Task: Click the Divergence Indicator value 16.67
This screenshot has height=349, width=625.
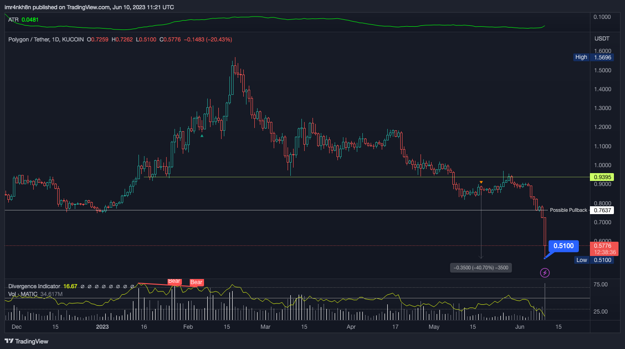Action: (70, 286)
